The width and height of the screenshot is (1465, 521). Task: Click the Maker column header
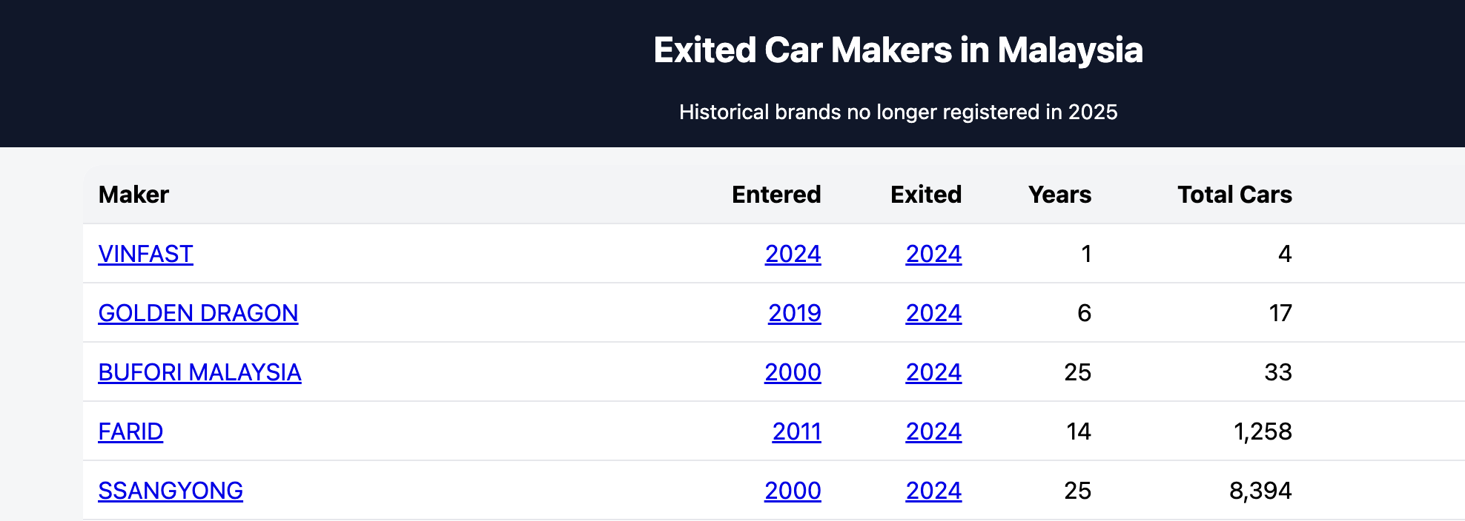pyautogui.click(x=133, y=195)
